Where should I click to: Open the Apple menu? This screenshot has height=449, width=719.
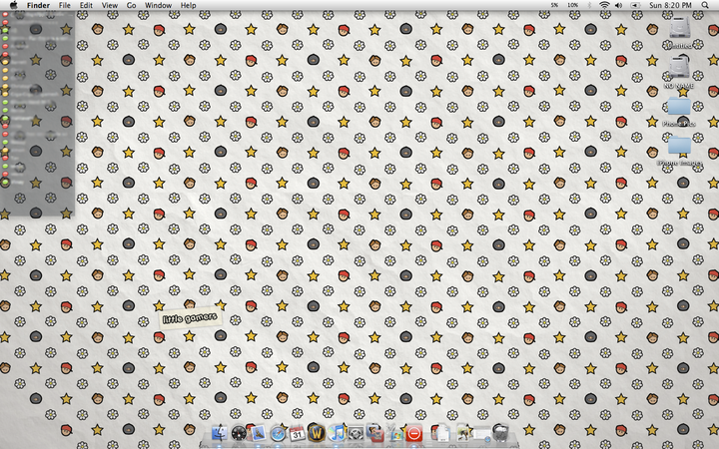(x=13, y=5)
